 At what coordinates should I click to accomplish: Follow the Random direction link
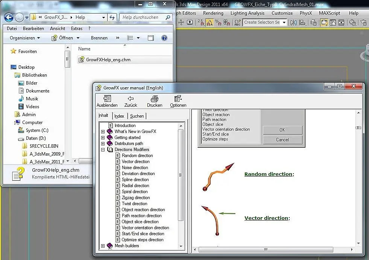268,174
